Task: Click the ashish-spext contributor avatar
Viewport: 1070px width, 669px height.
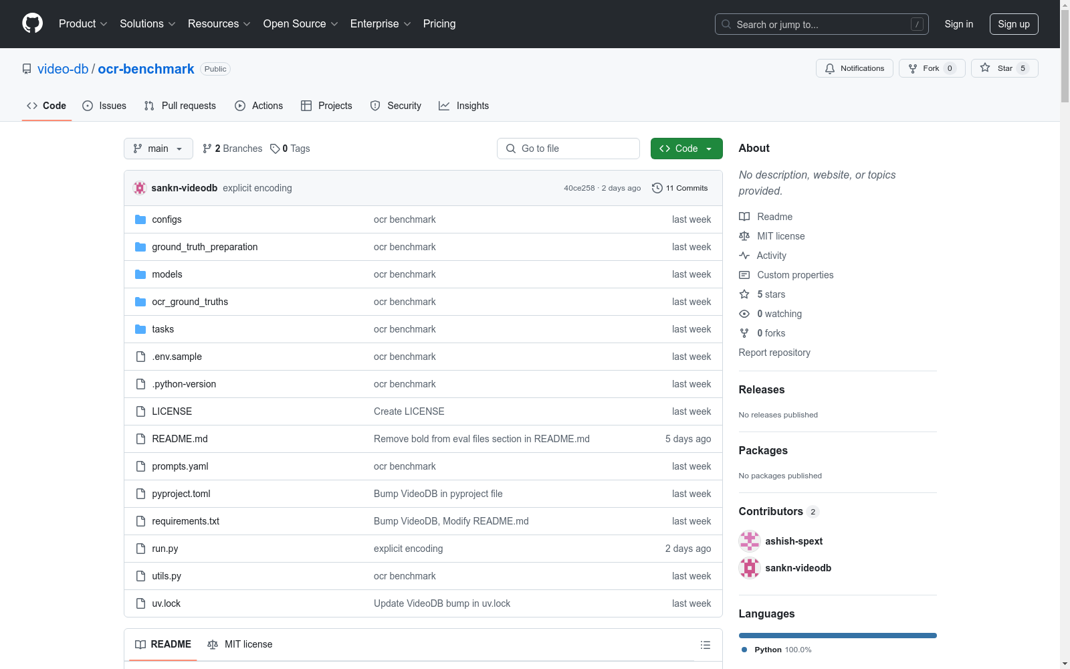Action: click(750, 541)
